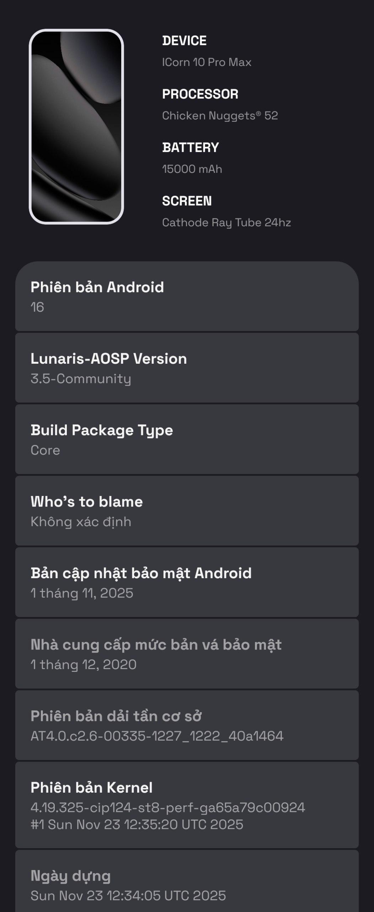Viewport: 374px width, 912px height.
Task: Tap the phone wallpaper preview image
Action: click(x=76, y=126)
